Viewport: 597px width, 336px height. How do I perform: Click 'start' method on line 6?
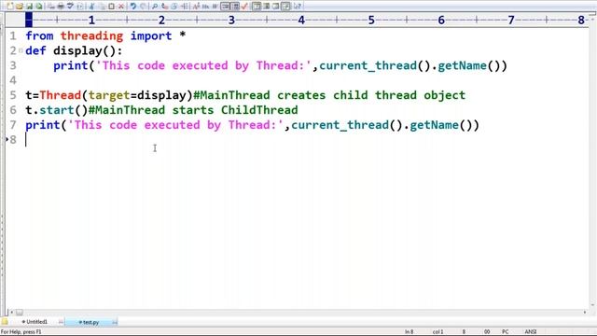click(57, 110)
